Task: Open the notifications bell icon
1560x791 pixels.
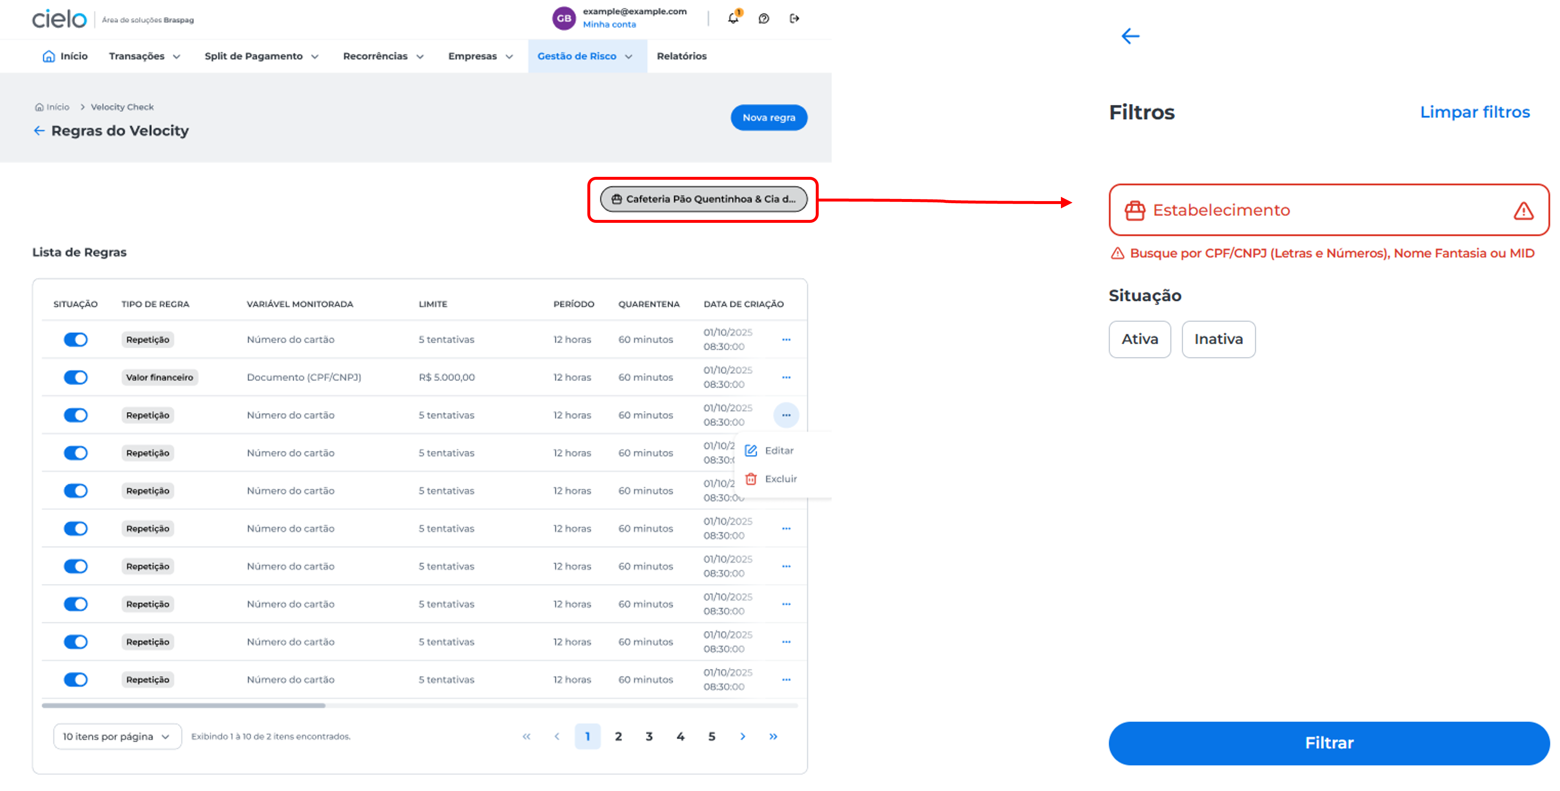Action: click(733, 18)
